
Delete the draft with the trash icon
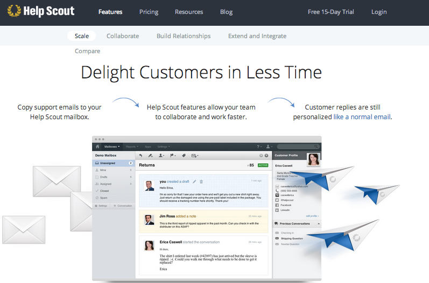point(201,182)
